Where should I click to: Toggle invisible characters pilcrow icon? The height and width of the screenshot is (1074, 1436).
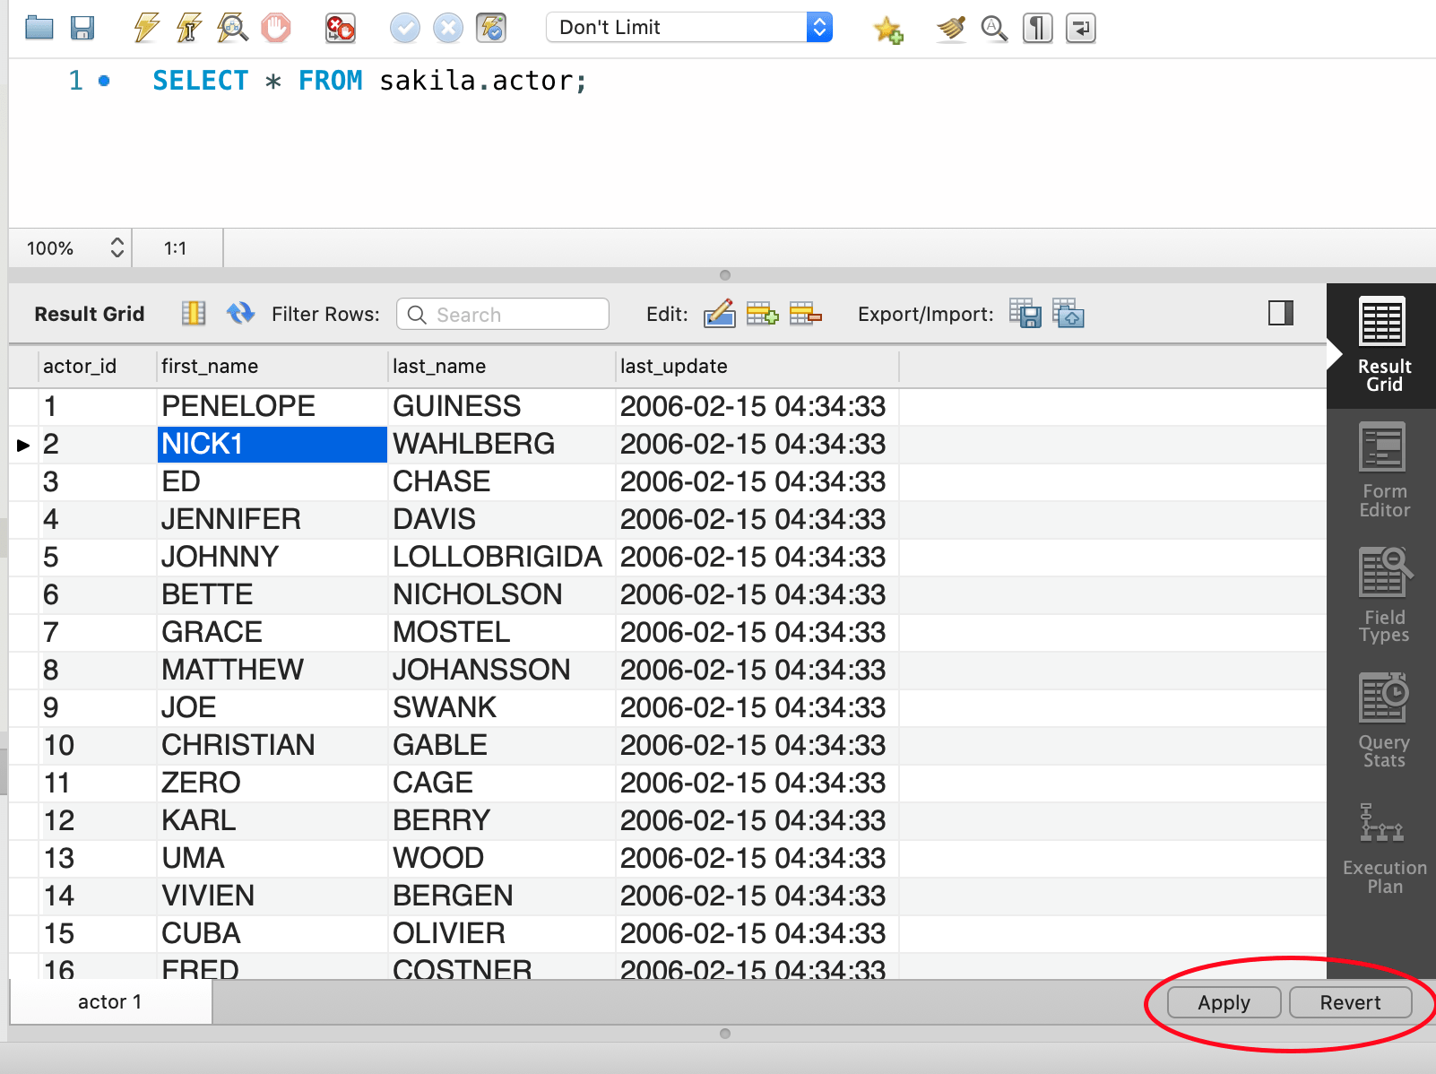pos(1038,29)
